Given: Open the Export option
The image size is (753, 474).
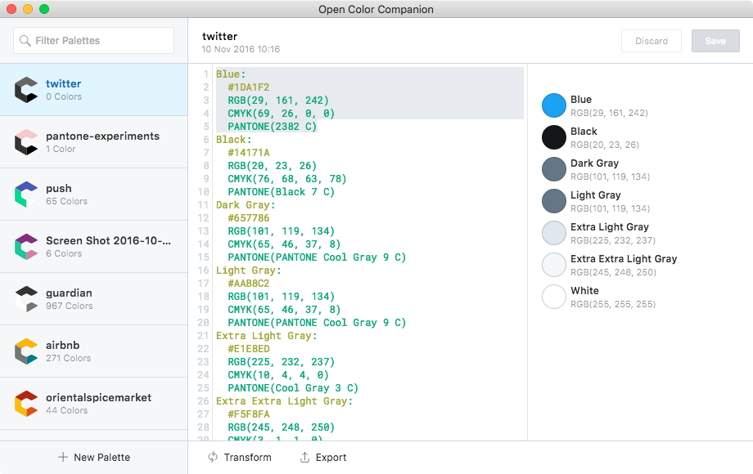Looking at the screenshot, I should (x=322, y=457).
